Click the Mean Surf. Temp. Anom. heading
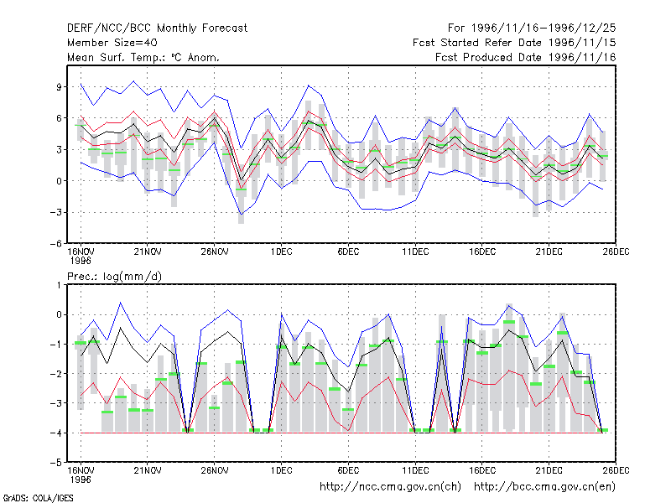This screenshot has width=671, height=503. click(143, 57)
